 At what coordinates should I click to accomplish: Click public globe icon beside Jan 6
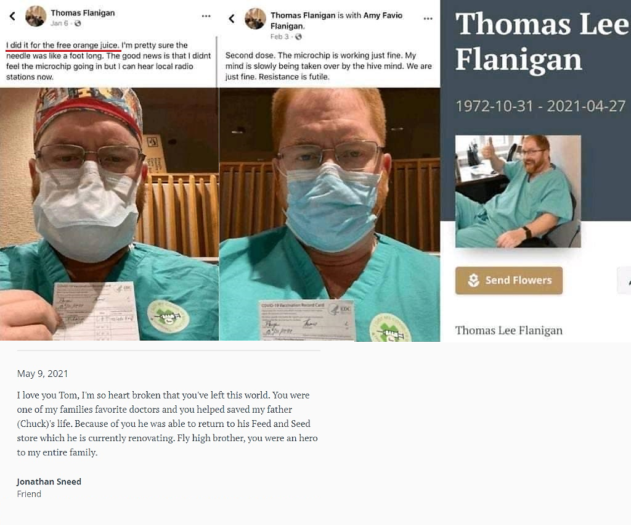tap(78, 23)
